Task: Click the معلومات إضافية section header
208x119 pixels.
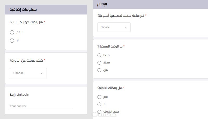Action: pyautogui.click(x=23, y=10)
